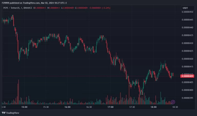
Task: Click the 16:00 time axis label
Action: [x=67, y=107]
